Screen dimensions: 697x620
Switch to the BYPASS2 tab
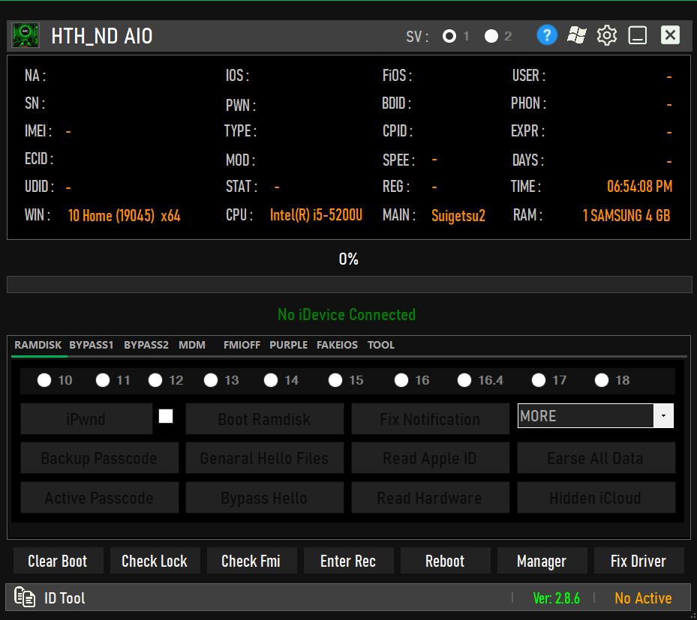[146, 345]
